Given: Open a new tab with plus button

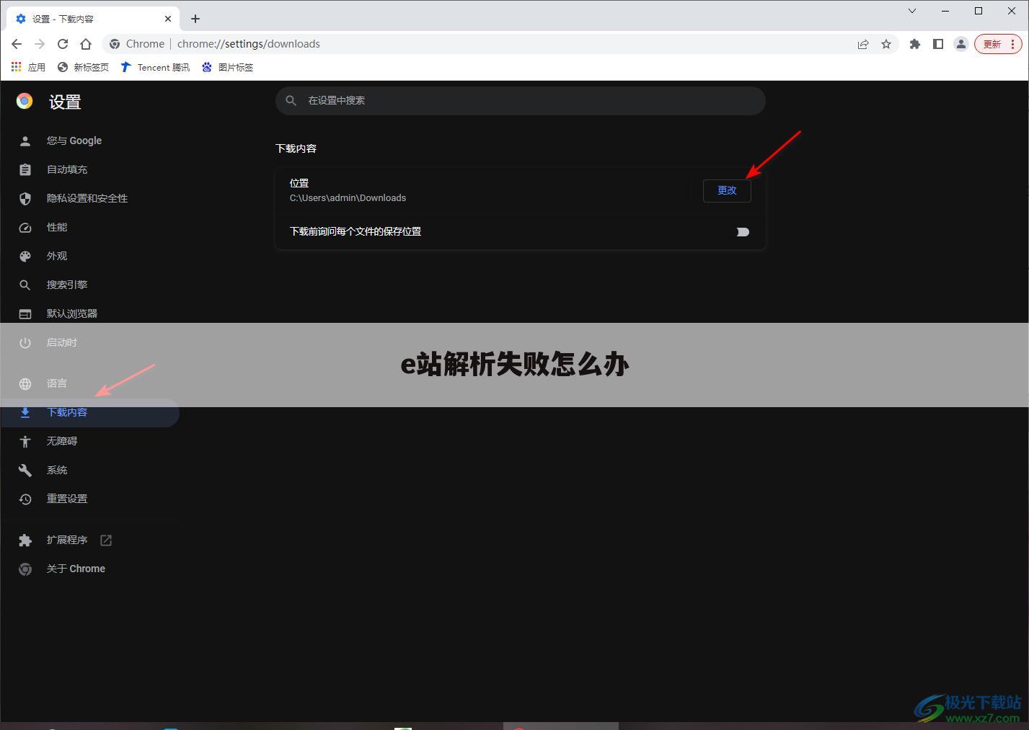Looking at the screenshot, I should (195, 19).
